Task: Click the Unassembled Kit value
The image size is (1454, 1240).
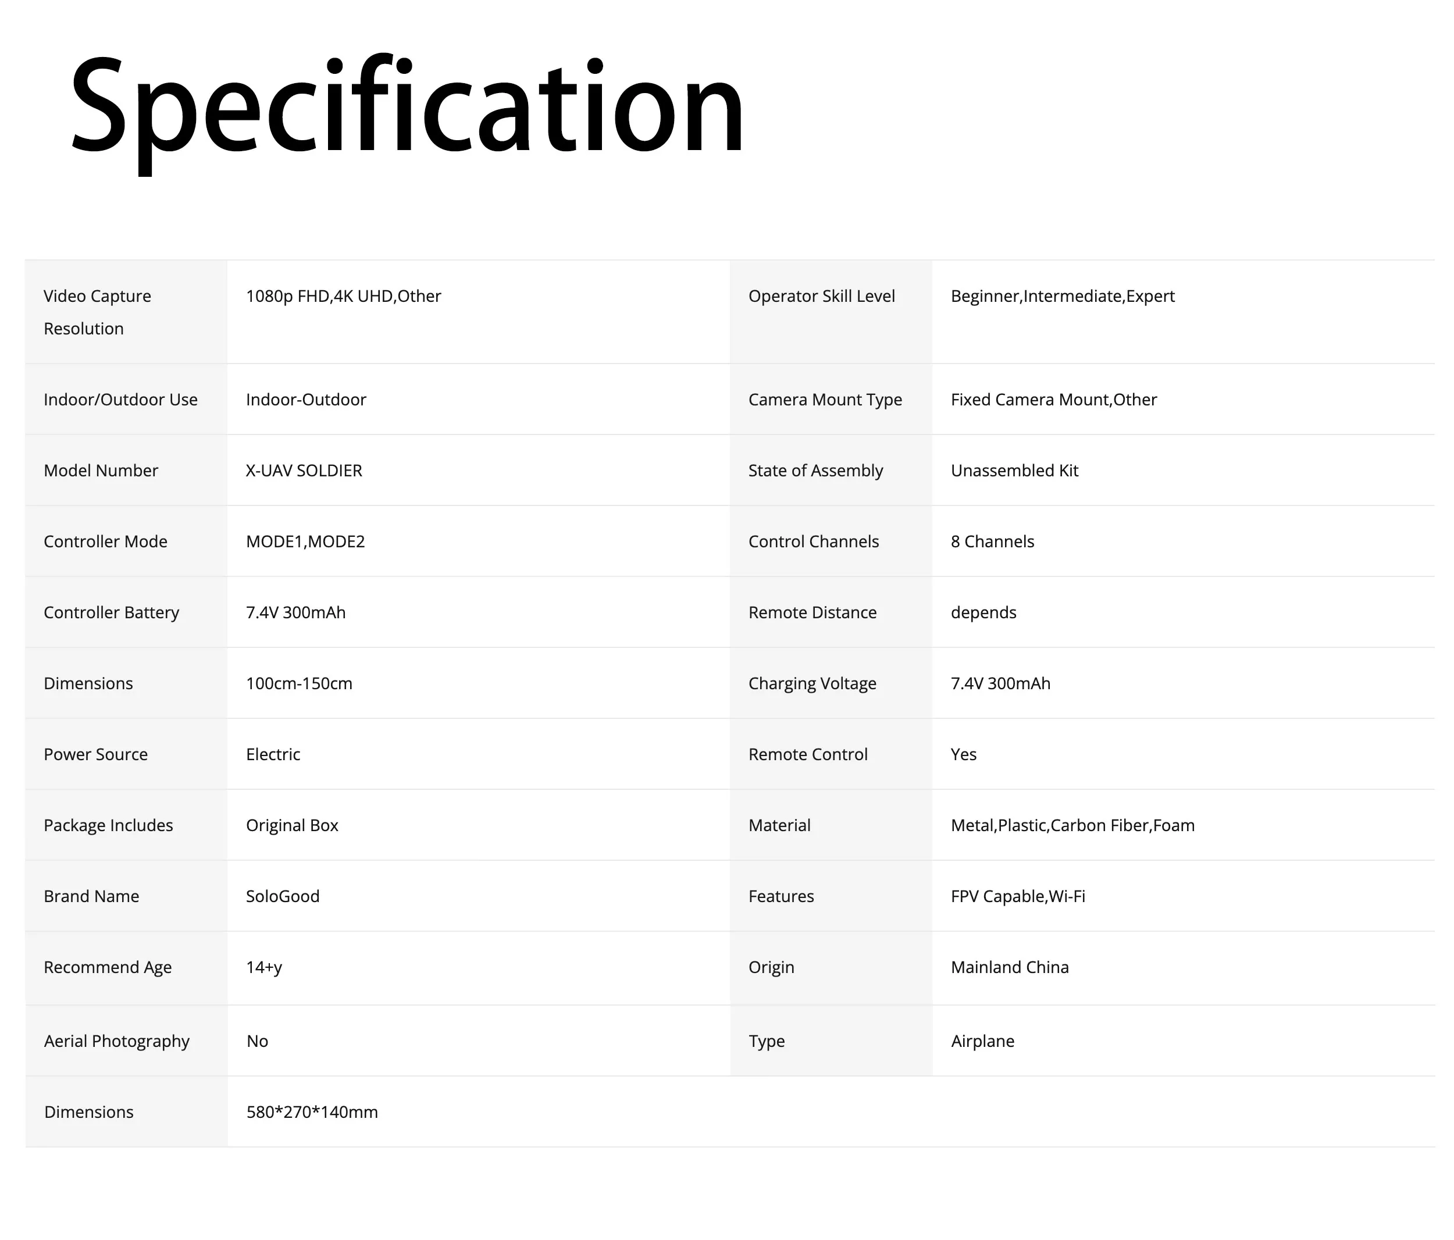Action: [x=1014, y=470]
